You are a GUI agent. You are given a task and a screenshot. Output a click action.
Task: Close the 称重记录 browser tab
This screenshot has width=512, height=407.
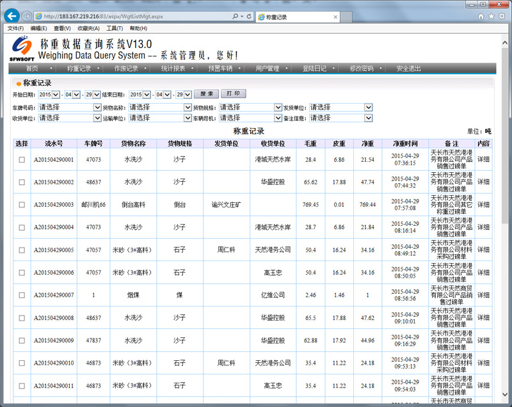coord(335,17)
